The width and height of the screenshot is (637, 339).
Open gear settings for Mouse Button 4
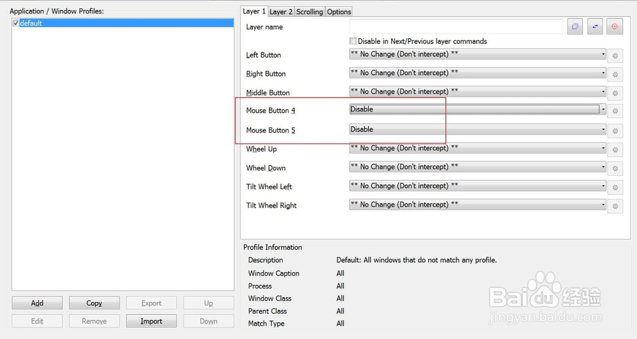pyautogui.click(x=615, y=111)
